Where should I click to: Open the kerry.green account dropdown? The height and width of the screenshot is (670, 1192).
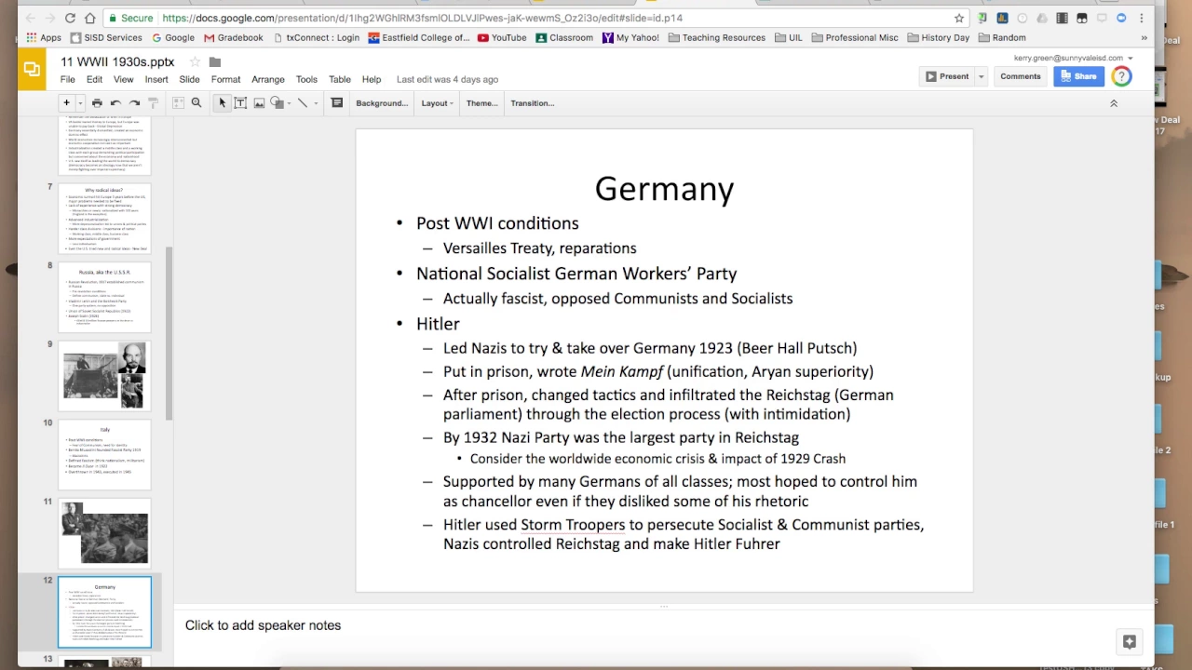coord(1074,58)
